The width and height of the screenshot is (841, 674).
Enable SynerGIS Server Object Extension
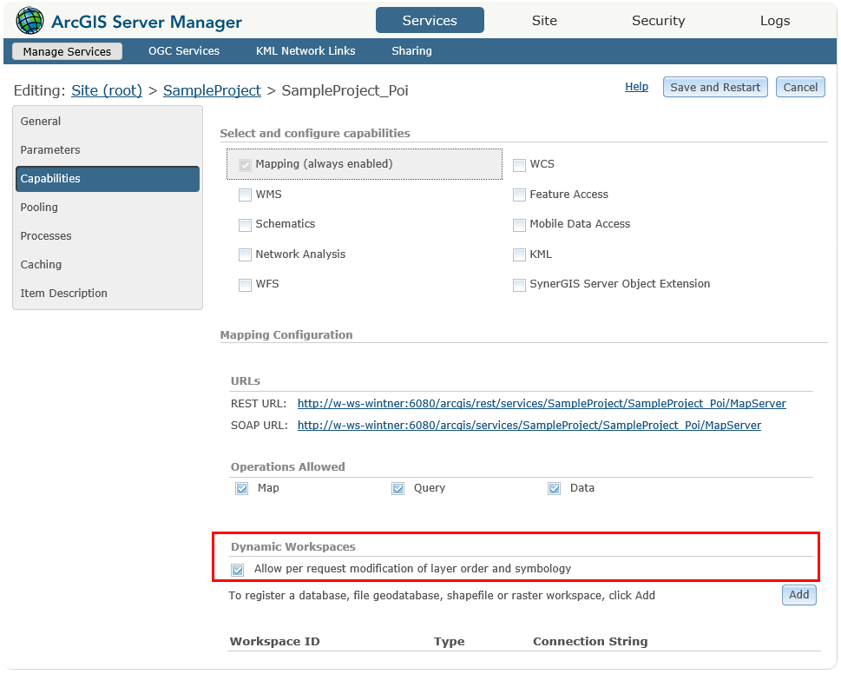(x=519, y=284)
